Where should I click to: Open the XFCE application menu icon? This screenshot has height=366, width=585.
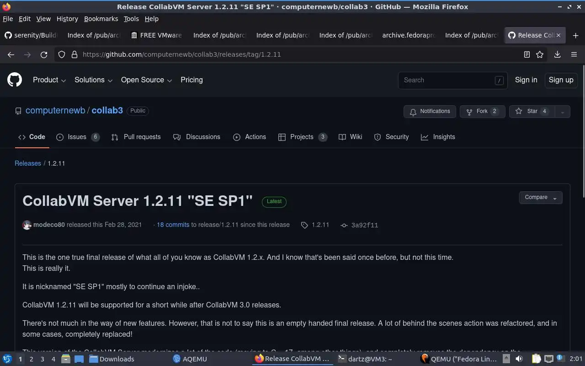pyautogui.click(x=7, y=359)
